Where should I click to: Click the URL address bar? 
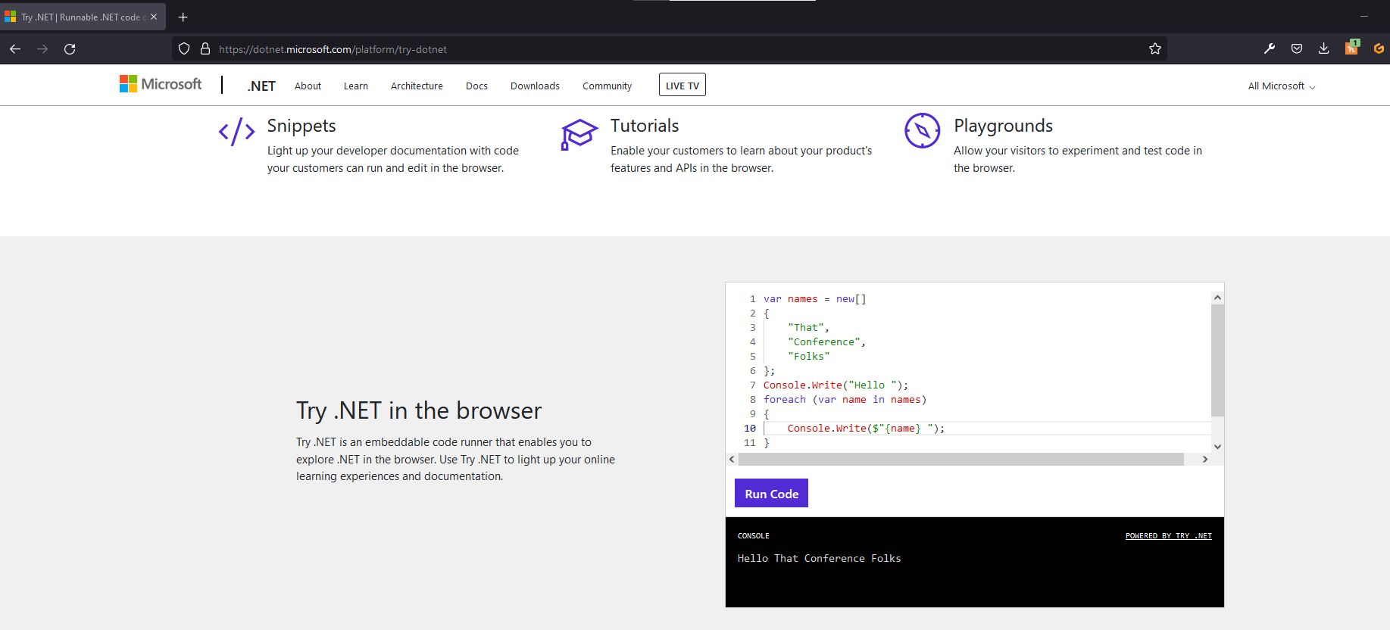(670, 49)
